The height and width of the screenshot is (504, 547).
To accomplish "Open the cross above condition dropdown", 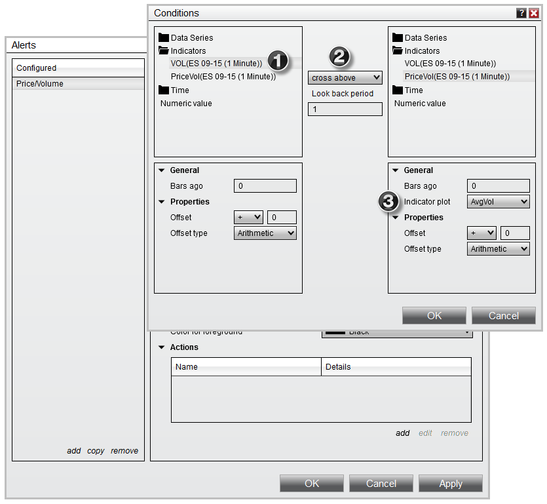I will (x=345, y=78).
